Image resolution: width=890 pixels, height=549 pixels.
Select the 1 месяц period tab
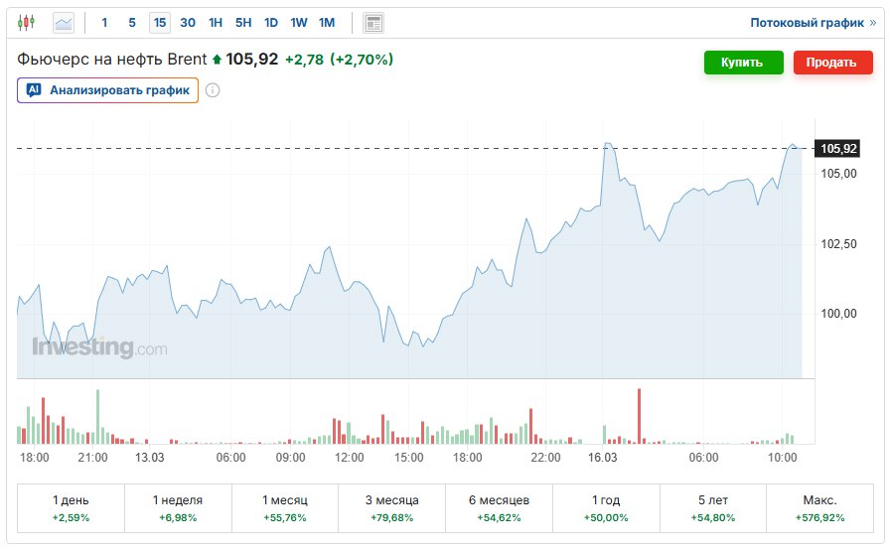[285, 508]
